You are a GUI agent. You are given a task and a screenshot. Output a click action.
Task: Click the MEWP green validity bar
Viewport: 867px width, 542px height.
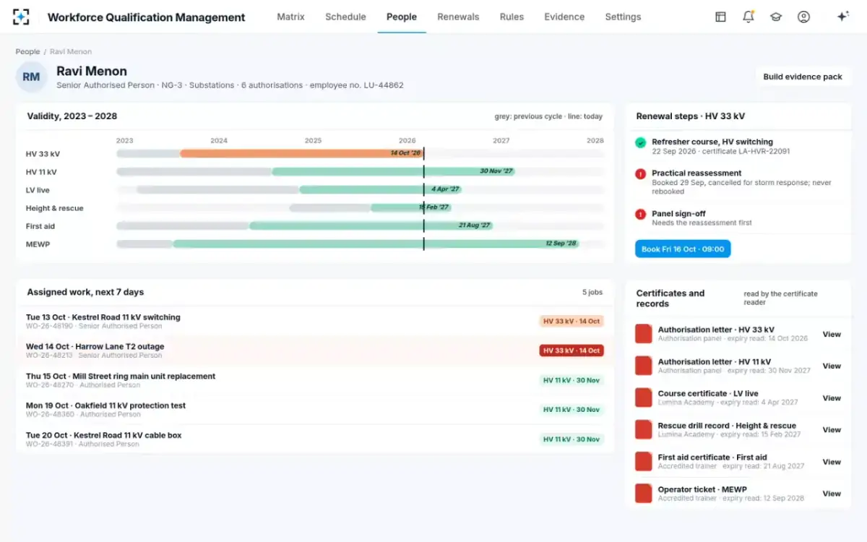point(376,244)
